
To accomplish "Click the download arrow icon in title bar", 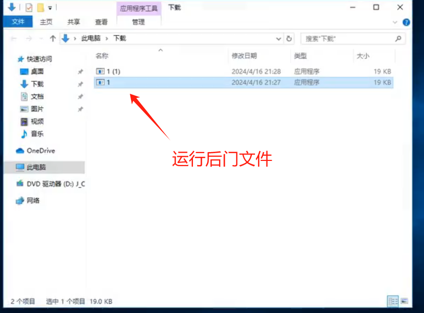I will point(12,7).
